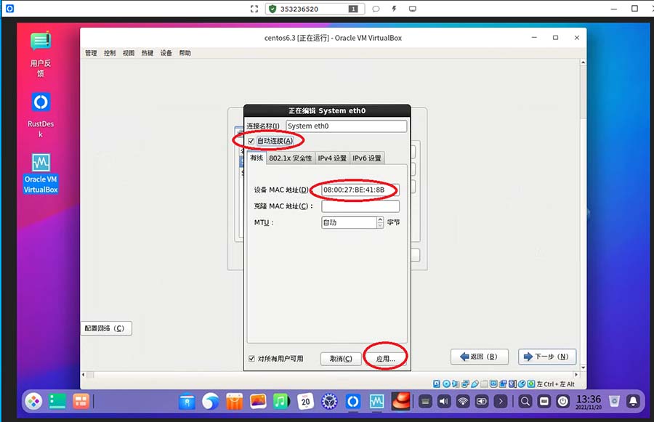Click the RustDesk fullscreen icon in the top bar
The width and height of the screenshot is (654, 422).
(x=254, y=9)
